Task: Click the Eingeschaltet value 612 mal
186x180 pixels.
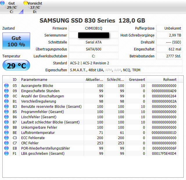Action: 169,49
